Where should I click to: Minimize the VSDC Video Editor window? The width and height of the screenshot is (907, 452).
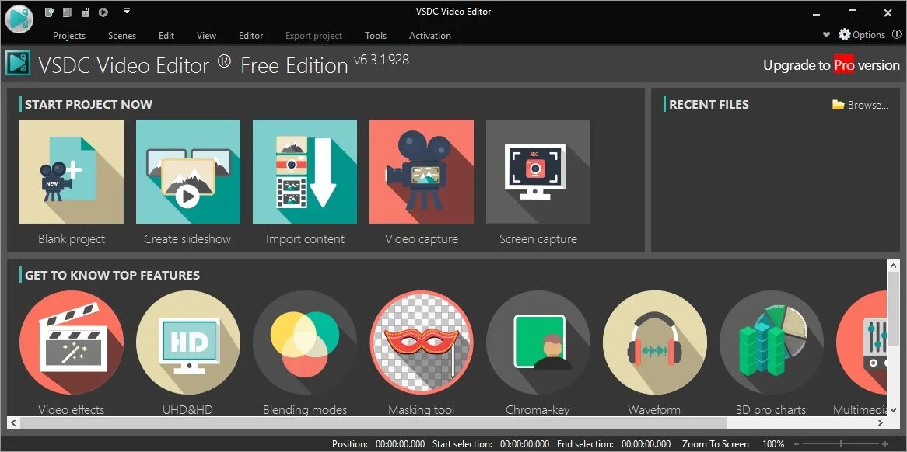pos(816,12)
